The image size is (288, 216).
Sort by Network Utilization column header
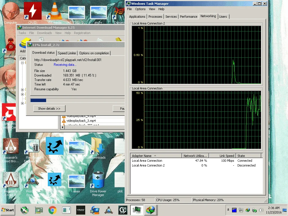(x=195, y=156)
